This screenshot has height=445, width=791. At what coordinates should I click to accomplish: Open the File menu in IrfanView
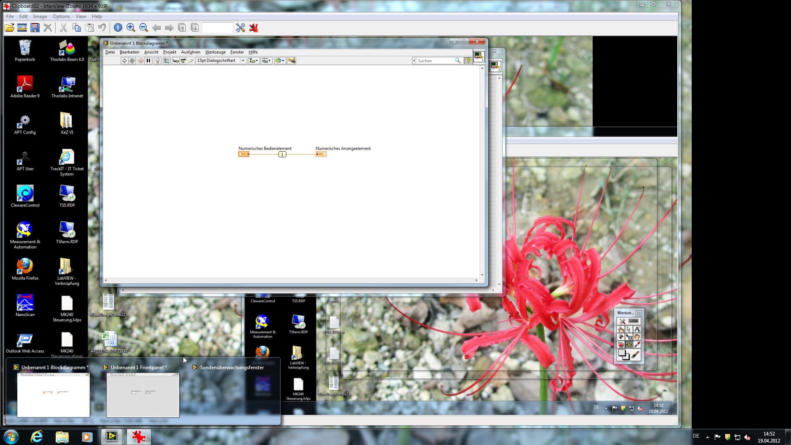(x=10, y=16)
